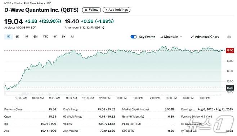Select the 5Y time range tab
Image resolution: width=237 pixels, height=136 pixels.
click(x=64, y=37)
